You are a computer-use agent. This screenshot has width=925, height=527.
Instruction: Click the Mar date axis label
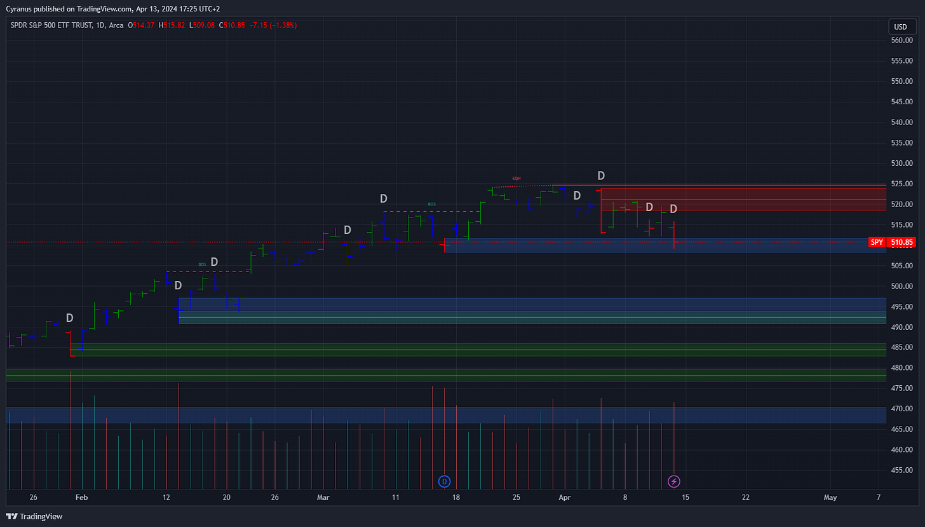(323, 498)
